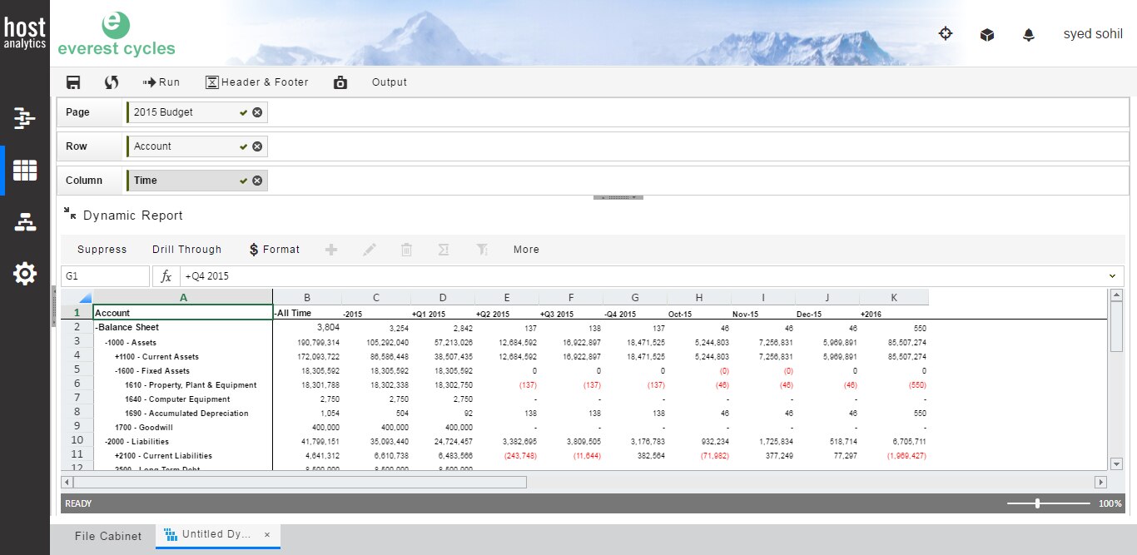
Task: Click the camera snapshot icon in toolbar
Action: [x=340, y=82]
